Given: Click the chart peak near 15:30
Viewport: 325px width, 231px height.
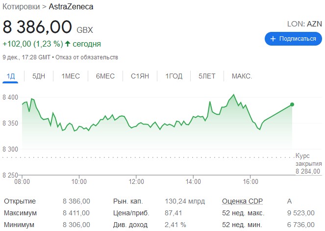Looking at the screenshot, I should [x=234, y=95].
